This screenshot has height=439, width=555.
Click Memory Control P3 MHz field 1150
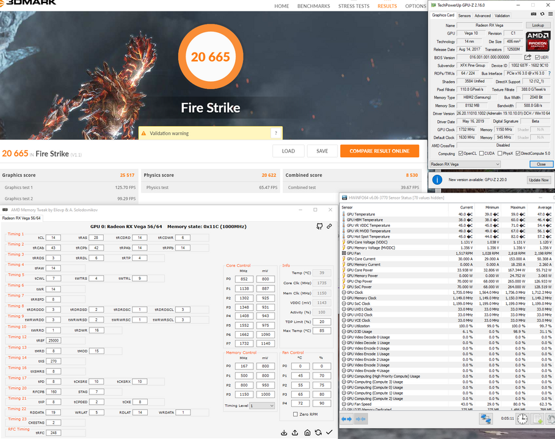[x=244, y=394]
